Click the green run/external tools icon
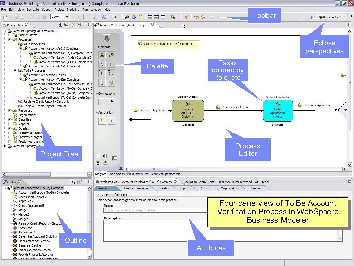The image size is (354, 266). [173, 17]
